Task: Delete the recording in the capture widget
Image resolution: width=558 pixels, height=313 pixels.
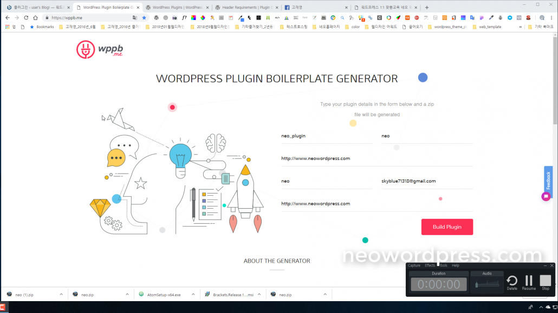Action: (x=512, y=281)
